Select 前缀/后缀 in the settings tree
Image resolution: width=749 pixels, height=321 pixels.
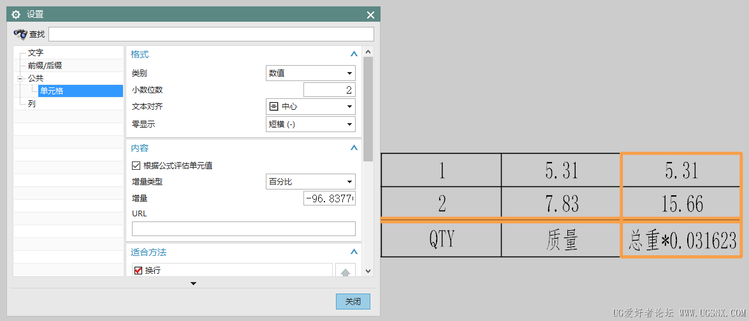(x=45, y=66)
